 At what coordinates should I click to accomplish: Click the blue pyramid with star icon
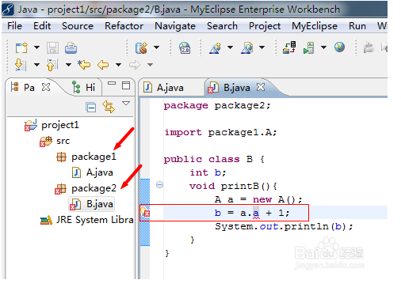pos(216,47)
